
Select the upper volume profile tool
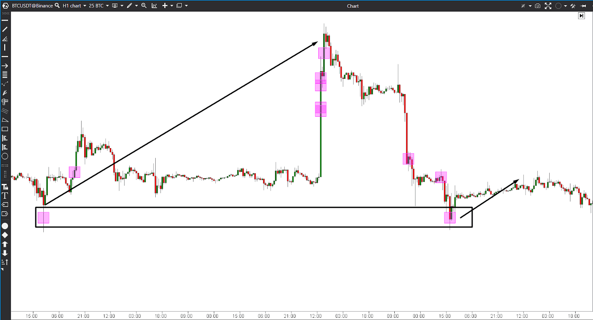pos(5,138)
